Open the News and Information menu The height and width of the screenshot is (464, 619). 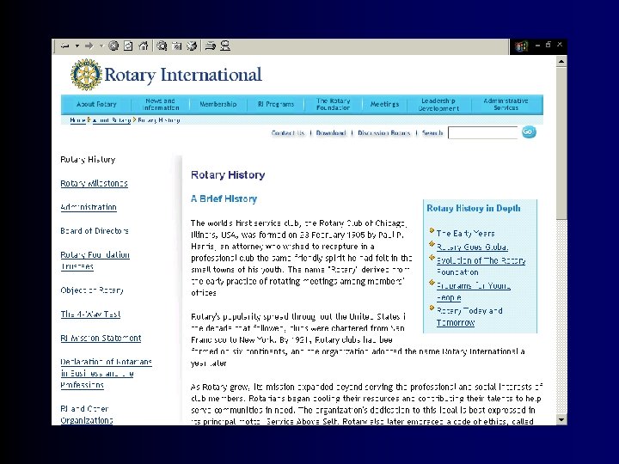click(161, 104)
